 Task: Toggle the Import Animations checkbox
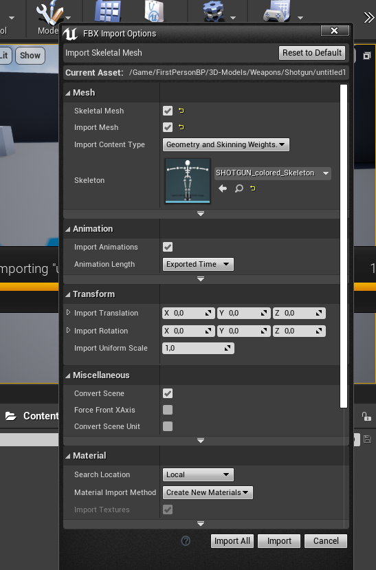[x=168, y=247]
